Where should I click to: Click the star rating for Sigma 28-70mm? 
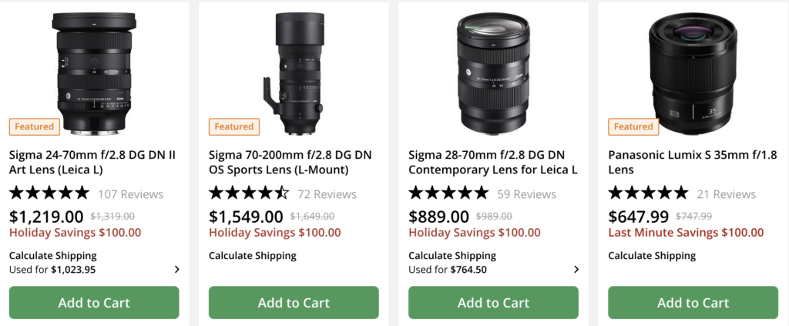click(448, 193)
